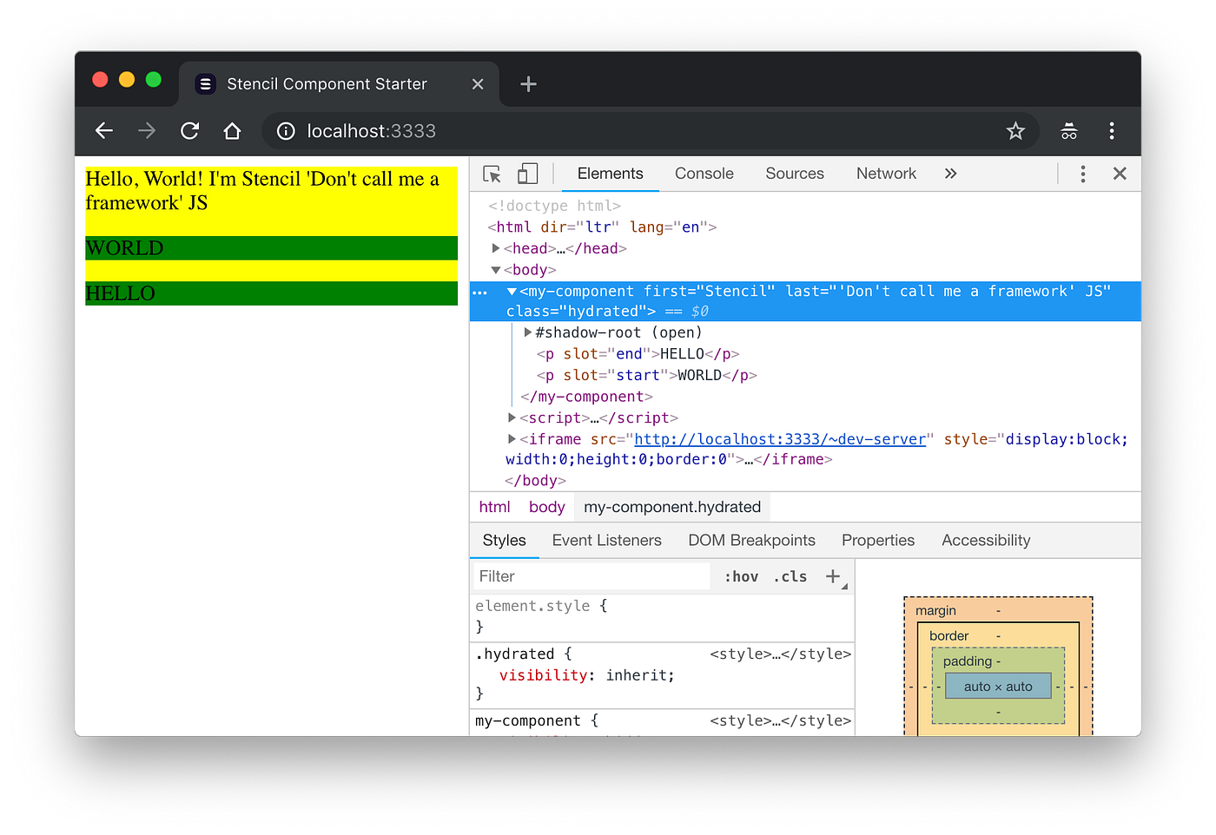Select the body breadcrumb
Screen dimensions: 1216x835
coord(547,507)
